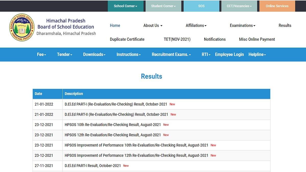The width and height of the screenshot is (306, 172).
Task: Go to the Home menu item
Action: pos(115,25)
